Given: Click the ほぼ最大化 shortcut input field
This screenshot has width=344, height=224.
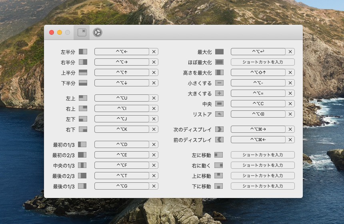Looking at the screenshot, I should tap(262, 62).
